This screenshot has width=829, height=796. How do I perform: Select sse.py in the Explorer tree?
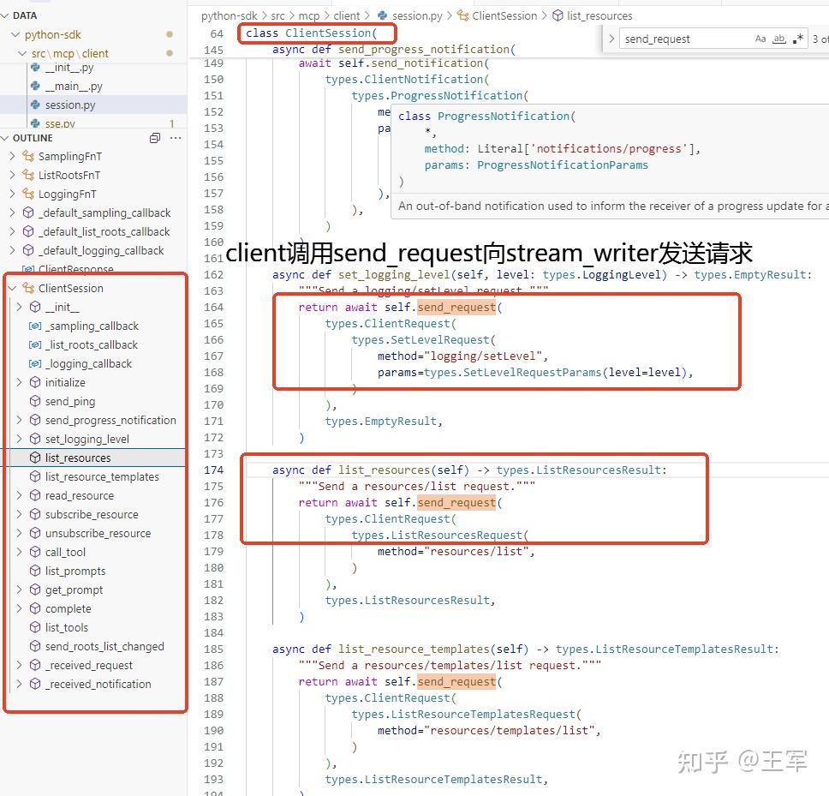click(x=60, y=123)
